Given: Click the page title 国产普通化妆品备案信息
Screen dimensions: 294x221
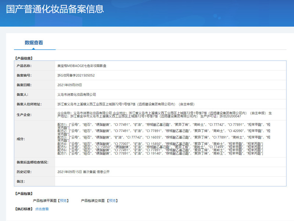Looking at the screenshot, I should coord(55,9).
